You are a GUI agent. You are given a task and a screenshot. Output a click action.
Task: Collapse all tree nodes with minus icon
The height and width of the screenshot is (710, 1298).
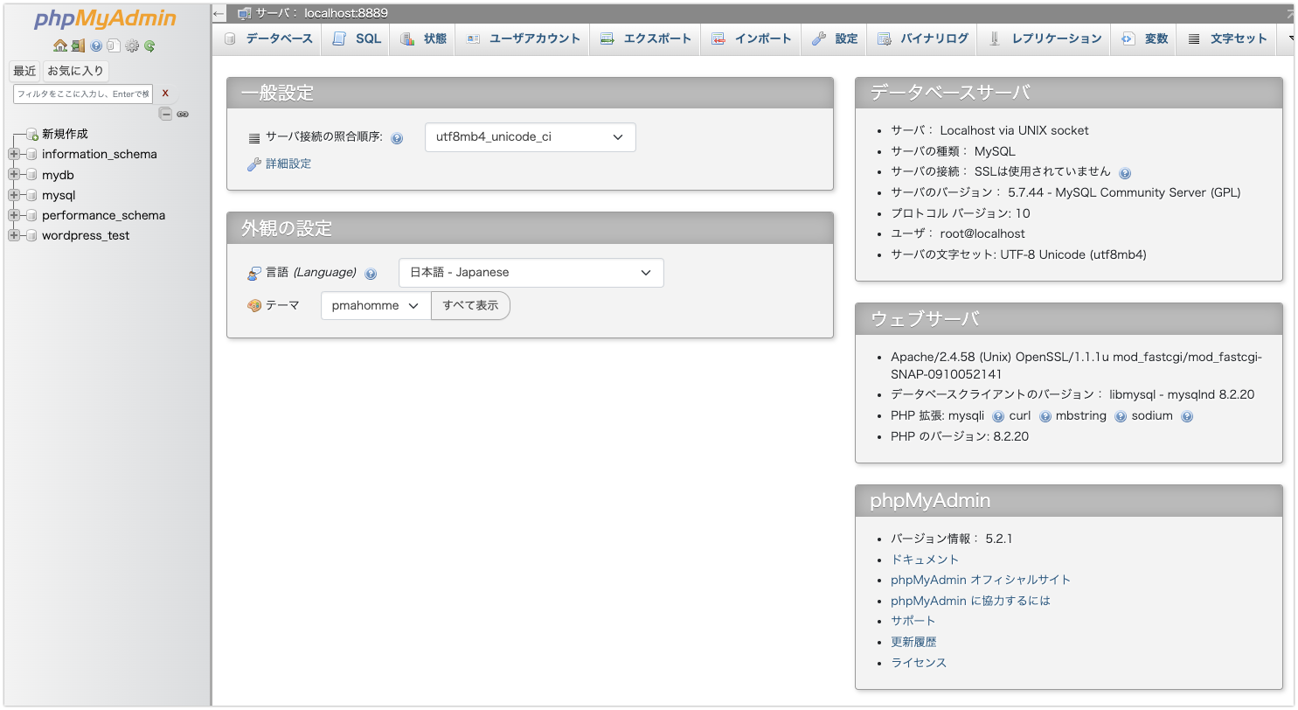(166, 114)
